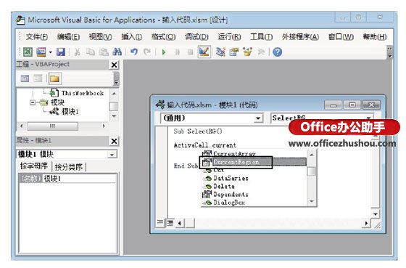This screenshot has width=406, height=268.
Task: Open the 外接程序(A) menu
Action: click(x=300, y=37)
